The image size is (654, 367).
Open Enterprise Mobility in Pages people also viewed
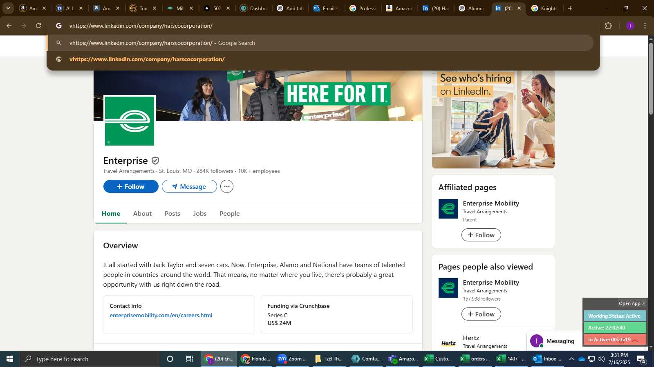[491, 282]
